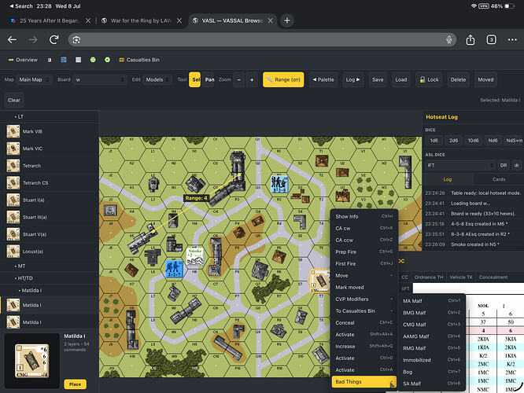Viewport: 524px width, 393px height.
Task: Open the Ordnance TH chart tab
Action: pos(429,277)
